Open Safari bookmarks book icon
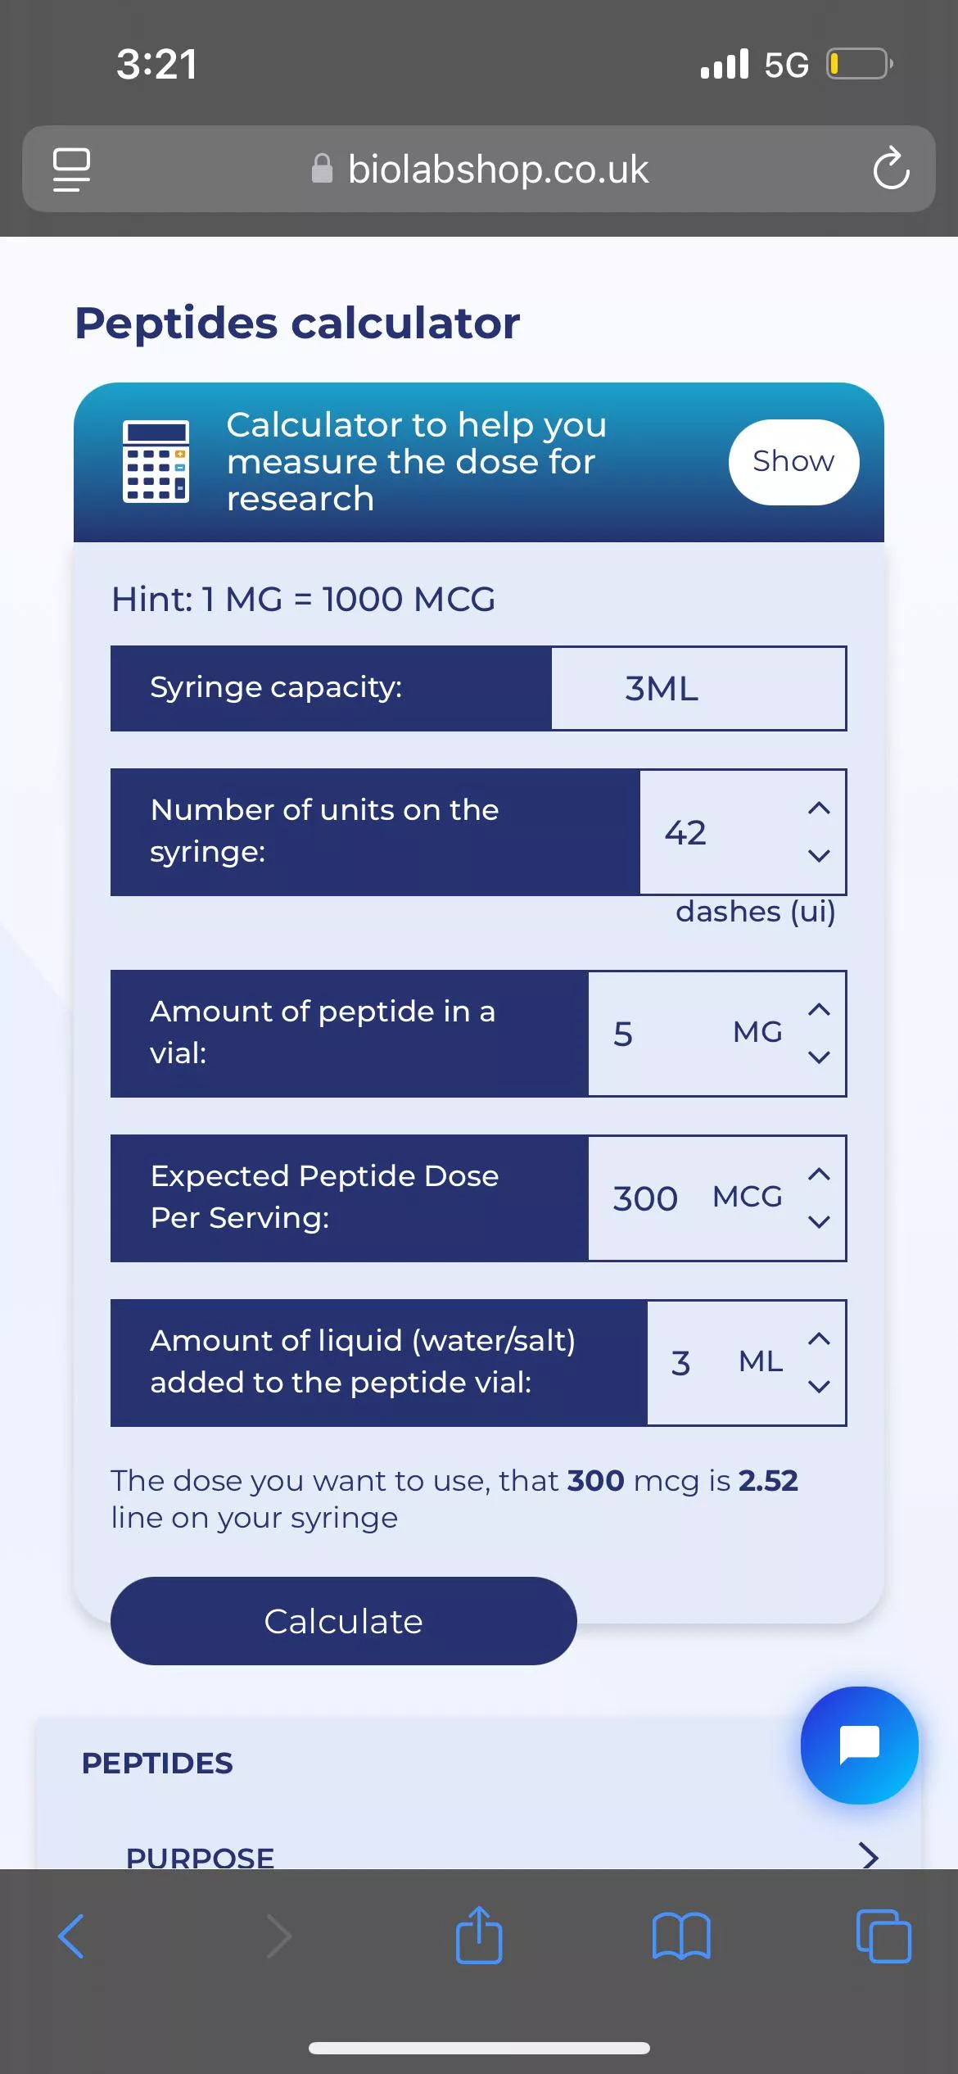The width and height of the screenshot is (958, 2074). pos(681,1936)
